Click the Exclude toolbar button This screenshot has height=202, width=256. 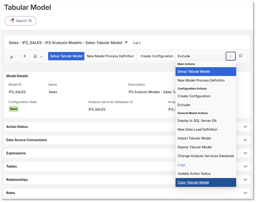pos(184,56)
